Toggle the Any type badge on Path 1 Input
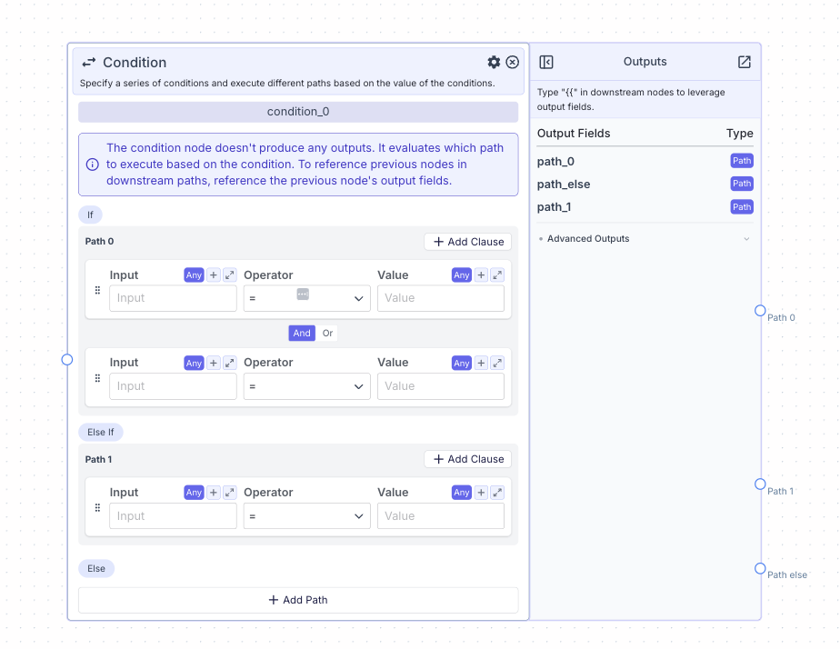Viewport: 840px width, 649px height. click(x=194, y=493)
